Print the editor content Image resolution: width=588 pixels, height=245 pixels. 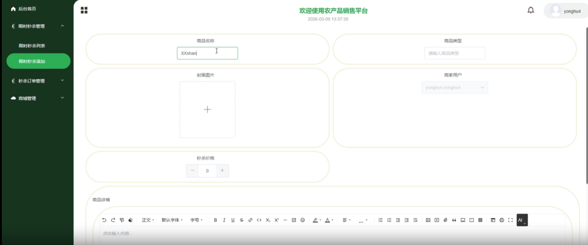pyautogui.click(x=502, y=220)
